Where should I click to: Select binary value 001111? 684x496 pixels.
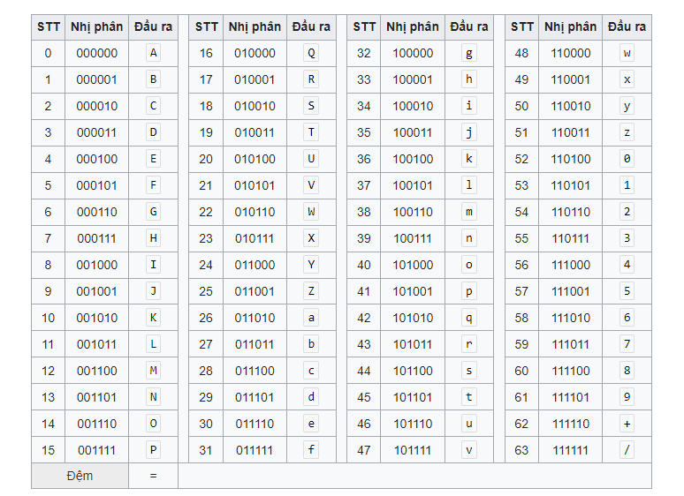click(x=96, y=450)
